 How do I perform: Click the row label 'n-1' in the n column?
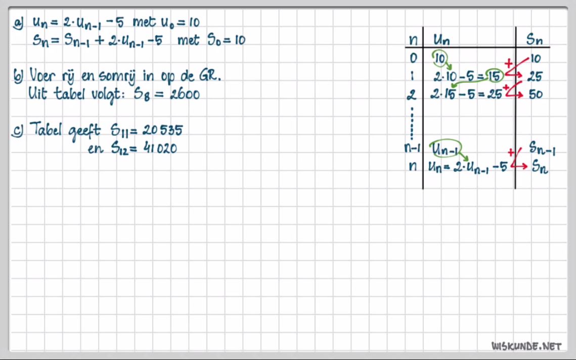[x=412, y=148]
